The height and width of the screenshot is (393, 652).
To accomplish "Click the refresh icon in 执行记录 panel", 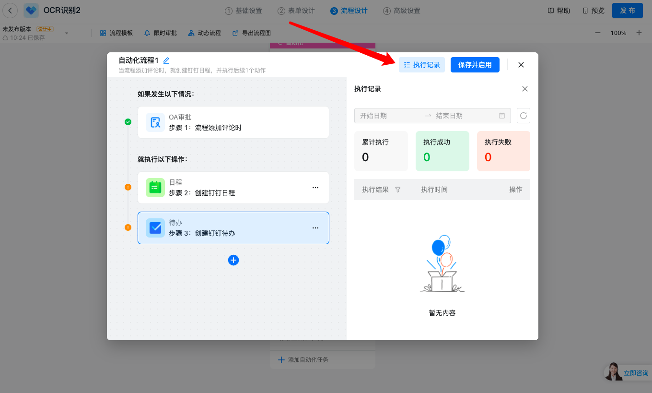I will [x=524, y=116].
